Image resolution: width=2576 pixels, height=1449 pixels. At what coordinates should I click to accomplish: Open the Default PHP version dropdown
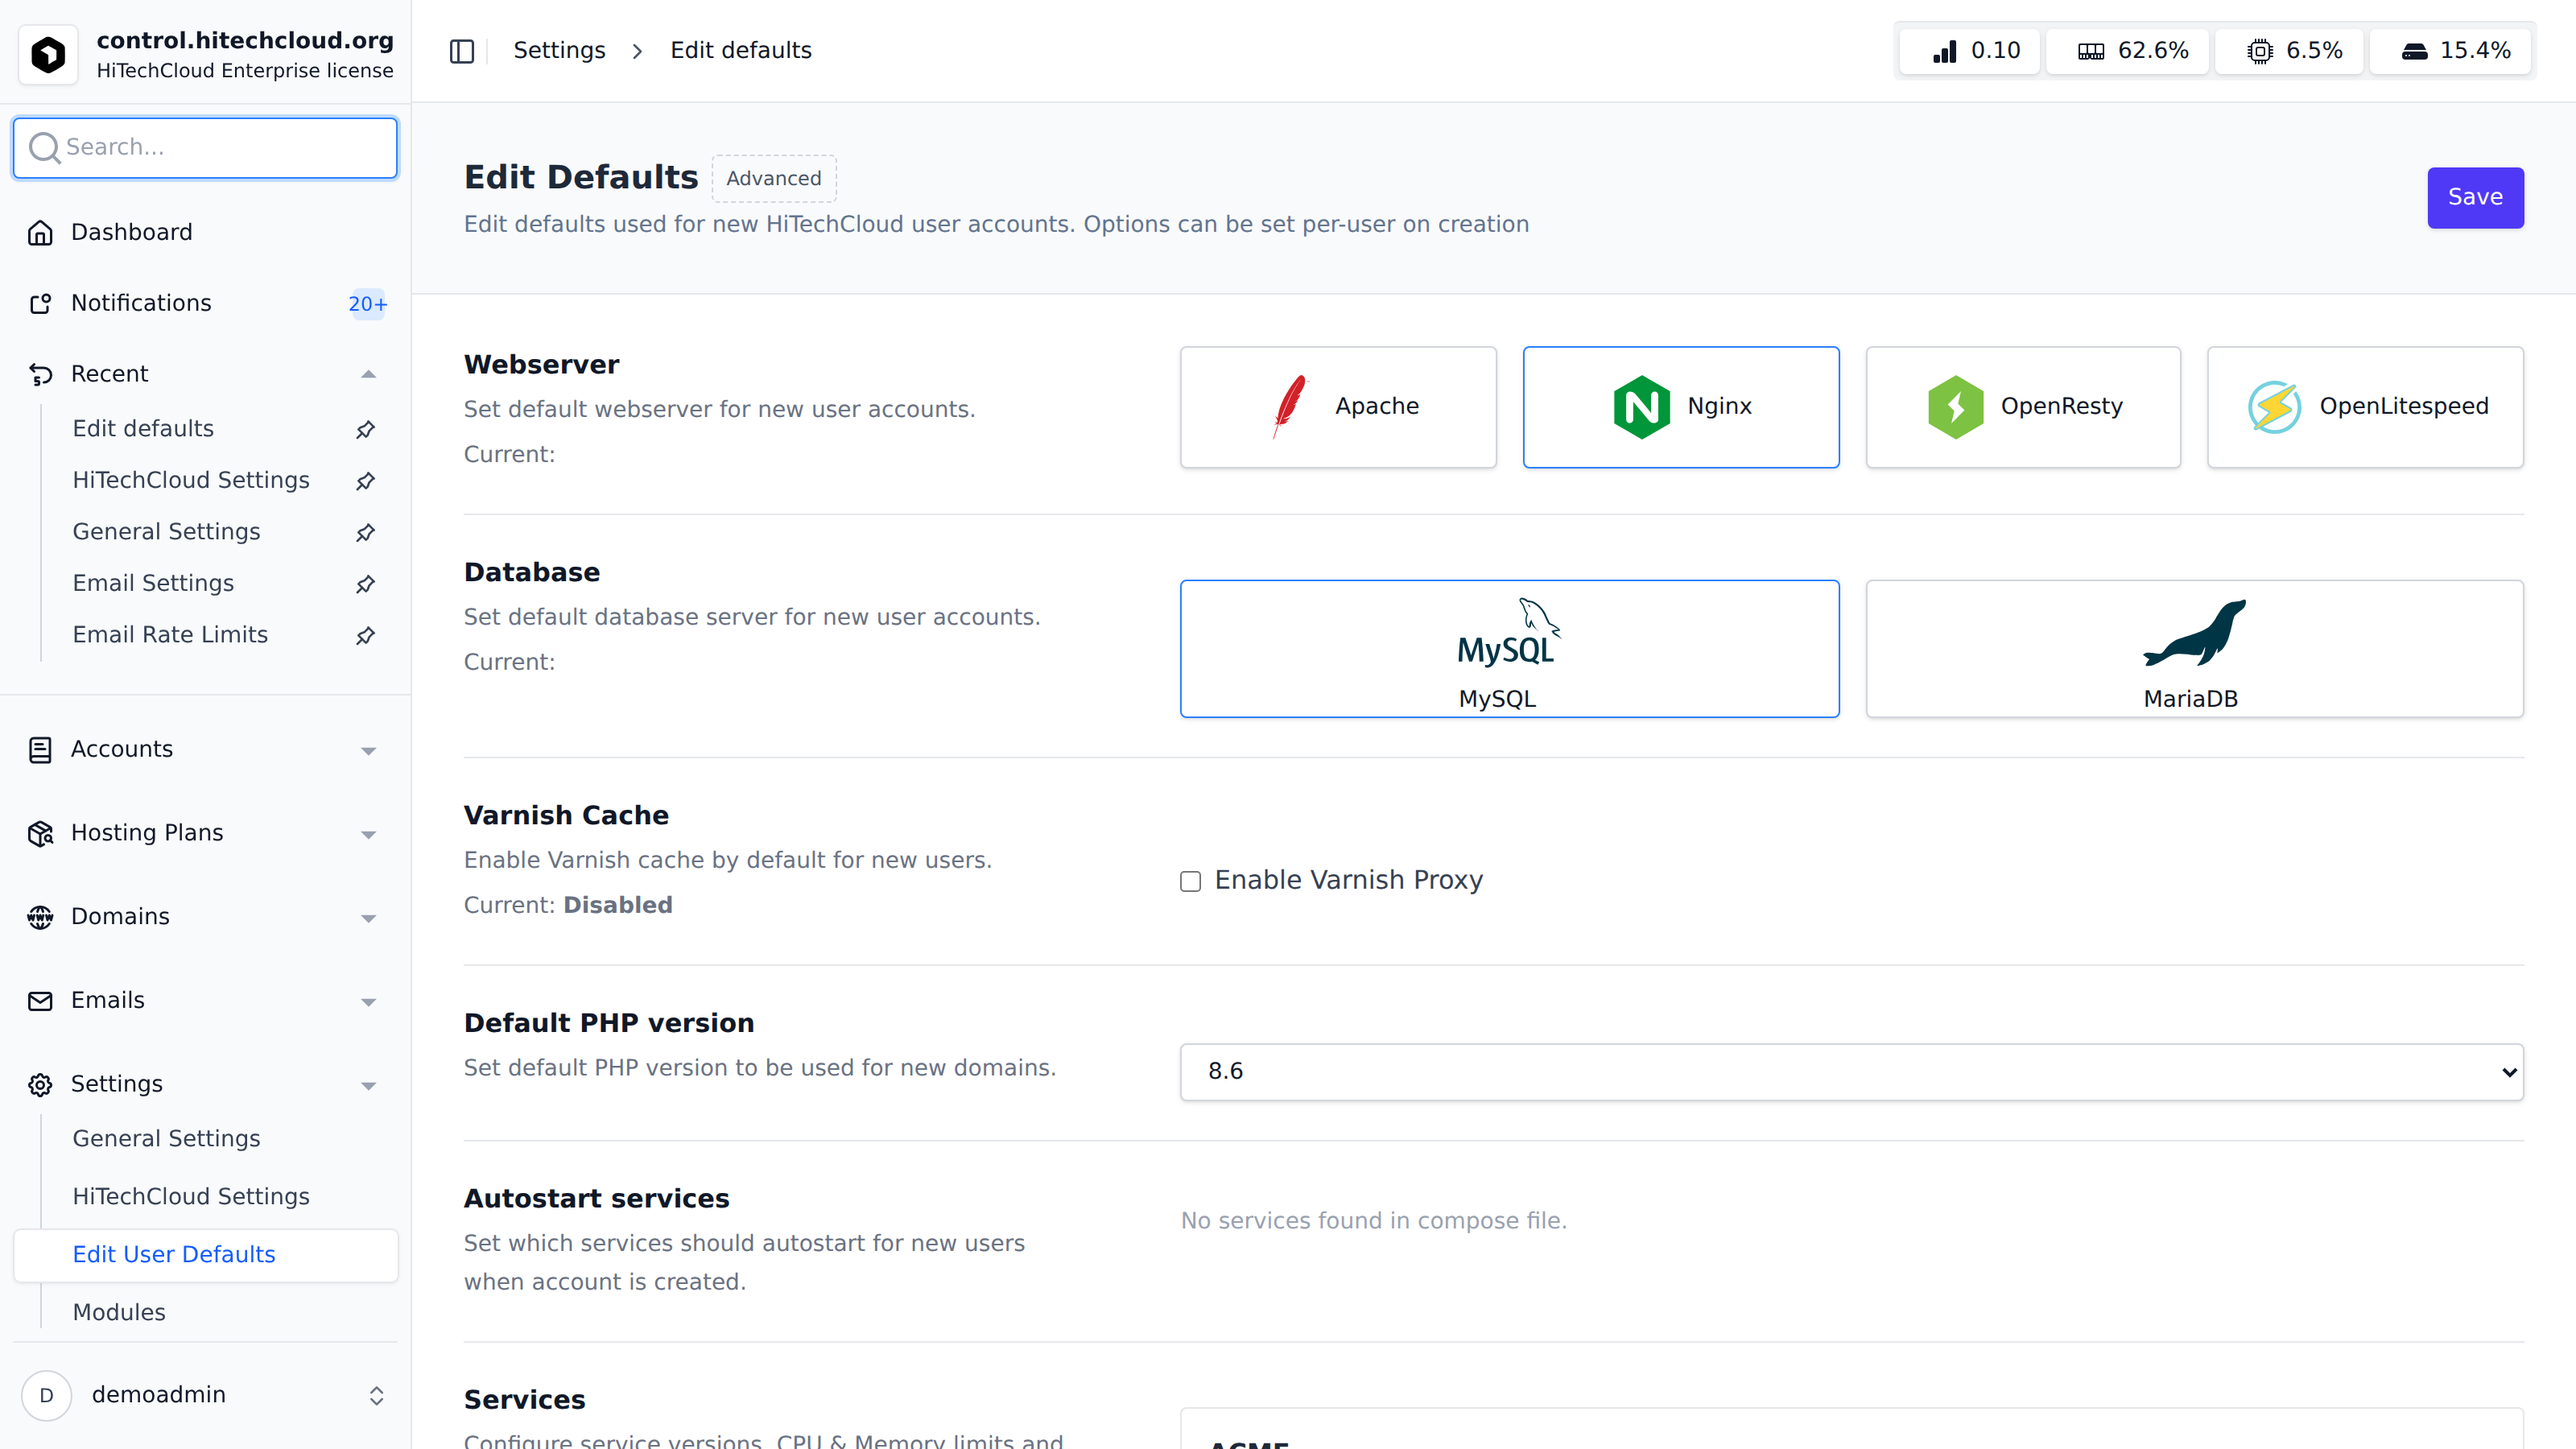[1851, 1072]
